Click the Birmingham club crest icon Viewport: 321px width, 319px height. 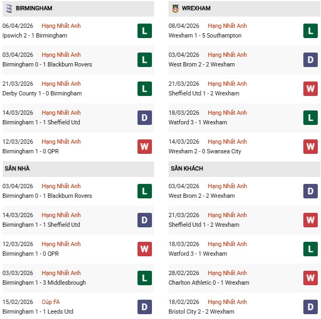pyautogui.click(x=9, y=9)
